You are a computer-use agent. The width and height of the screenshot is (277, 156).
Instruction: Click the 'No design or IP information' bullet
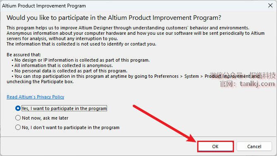click(x=81, y=60)
